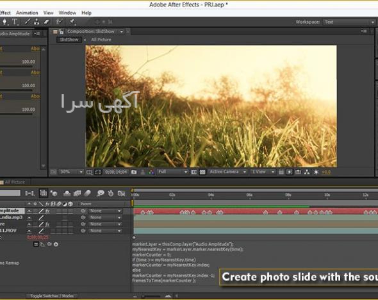Select the Brush tool

click(x=28, y=22)
